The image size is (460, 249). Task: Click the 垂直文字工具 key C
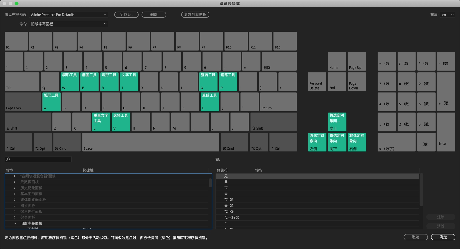coord(101,122)
